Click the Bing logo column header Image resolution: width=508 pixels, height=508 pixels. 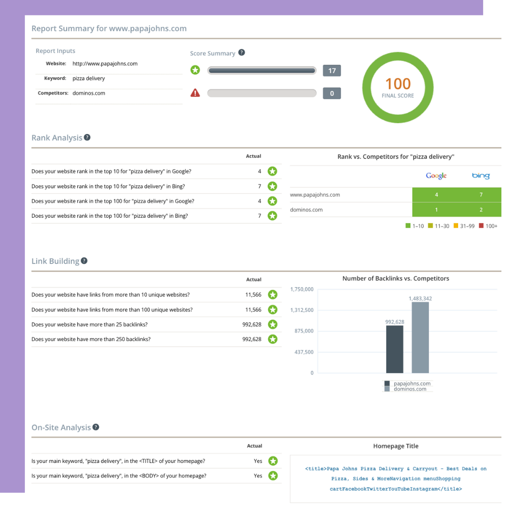tap(481, 175)
